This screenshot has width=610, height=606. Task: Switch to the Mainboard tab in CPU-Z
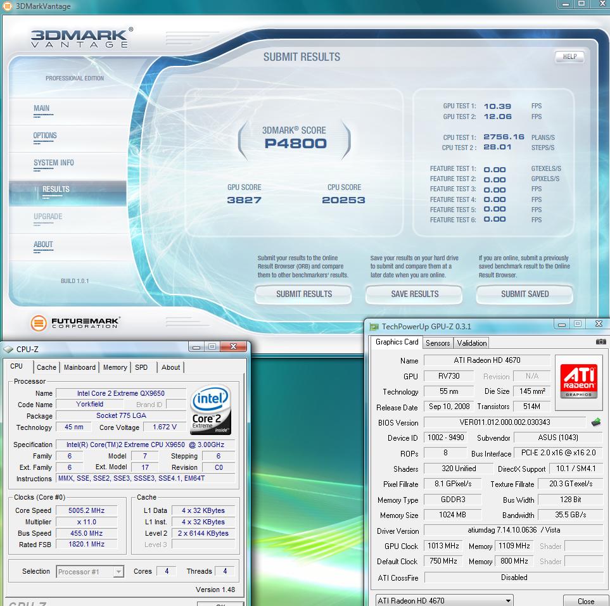coord(80,367)
